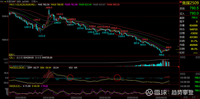
Task: Click the 成交量 834209.00 readout
Action: click(x=25, y=58)
